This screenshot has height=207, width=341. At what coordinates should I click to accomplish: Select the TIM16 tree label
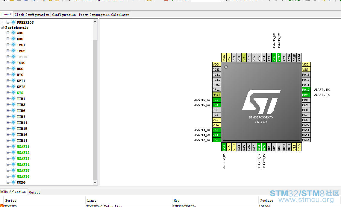point(22,135)
